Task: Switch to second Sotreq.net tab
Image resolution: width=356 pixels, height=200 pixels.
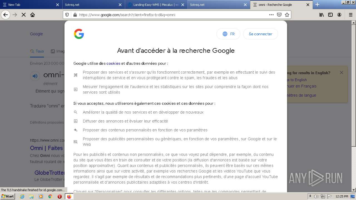Action: click(x=219, y=5)
